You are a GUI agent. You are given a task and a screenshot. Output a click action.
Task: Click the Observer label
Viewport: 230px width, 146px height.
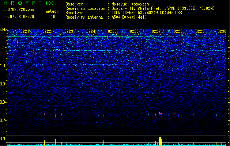(74, 4)
